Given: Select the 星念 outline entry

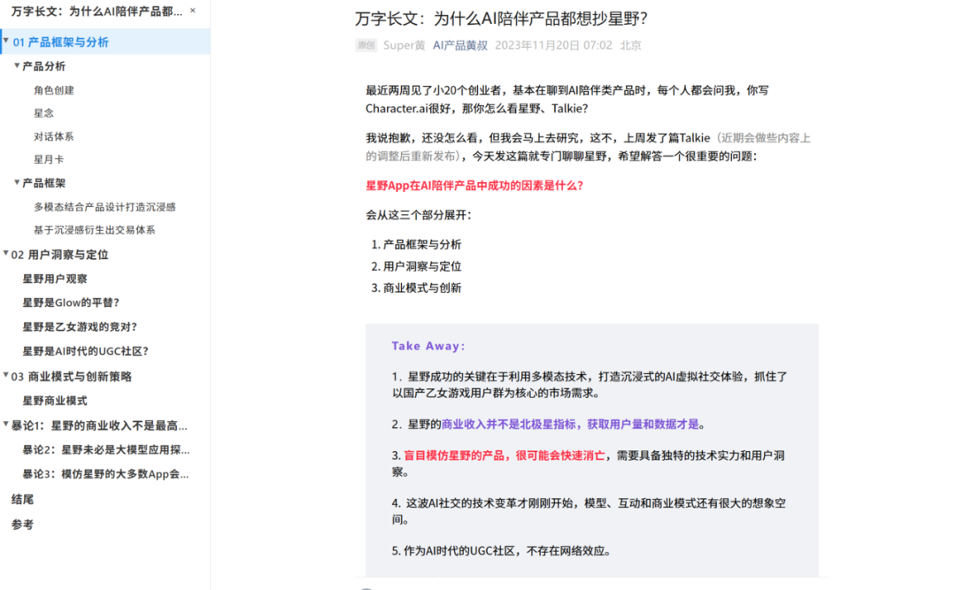Looking at the screenshot, I should click(44, 113).
